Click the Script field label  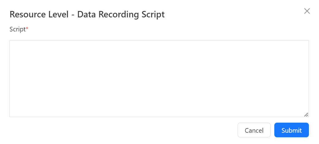coord(17,29)
